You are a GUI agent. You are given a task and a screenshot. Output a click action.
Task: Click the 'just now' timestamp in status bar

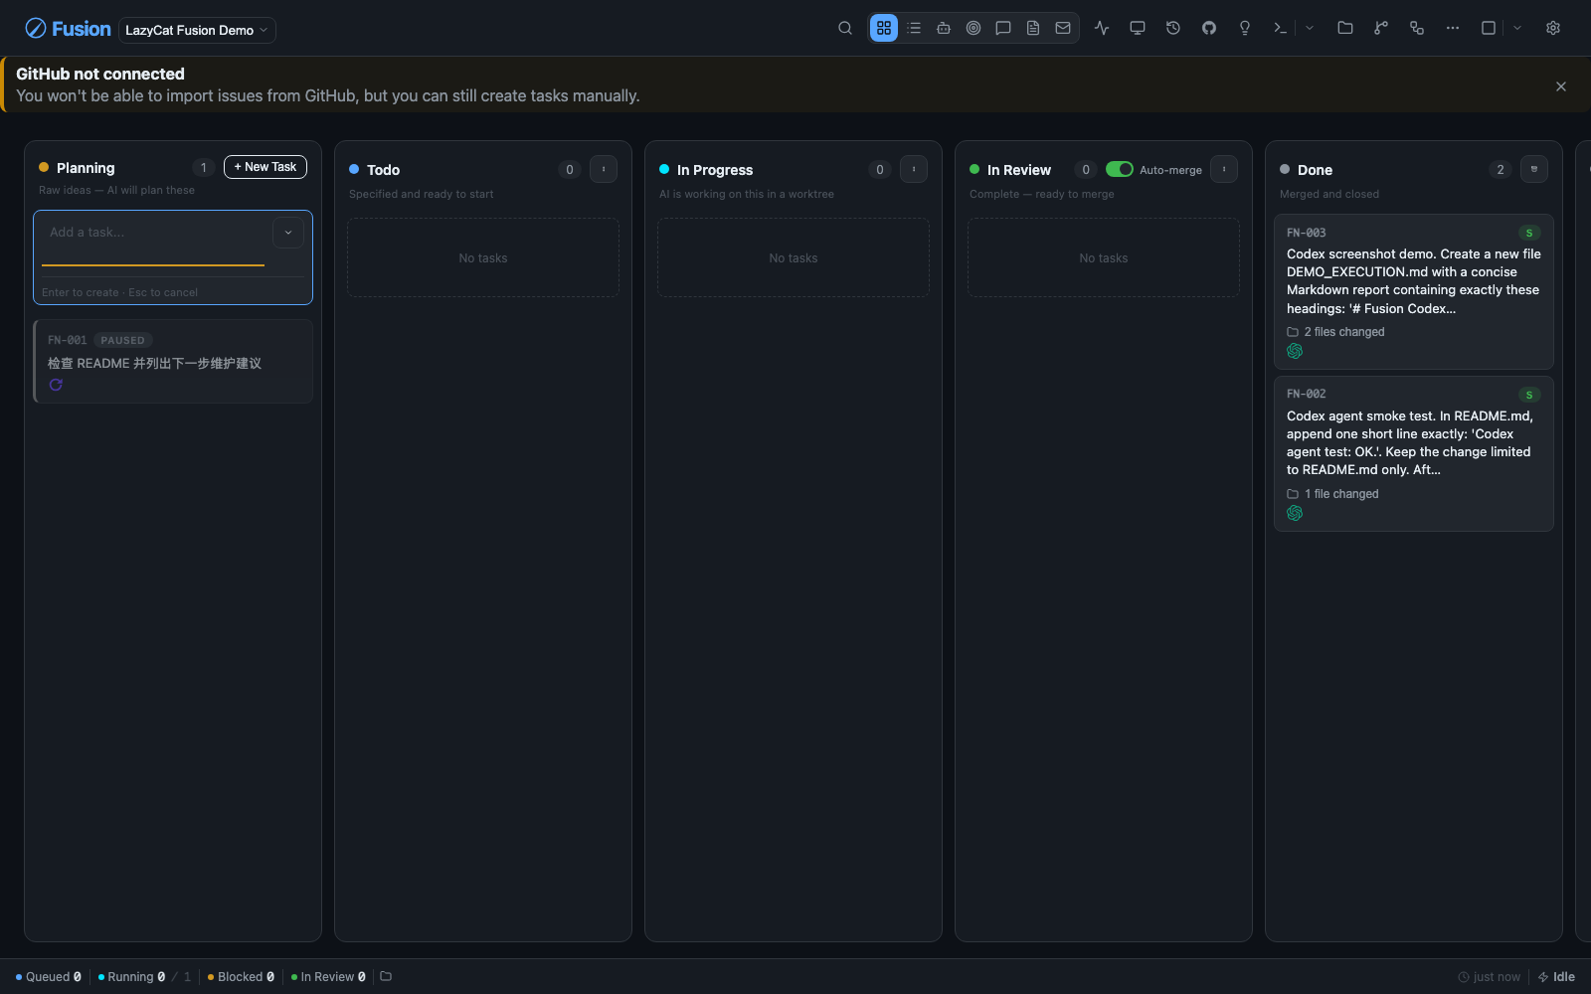[x=1489, y=977]
